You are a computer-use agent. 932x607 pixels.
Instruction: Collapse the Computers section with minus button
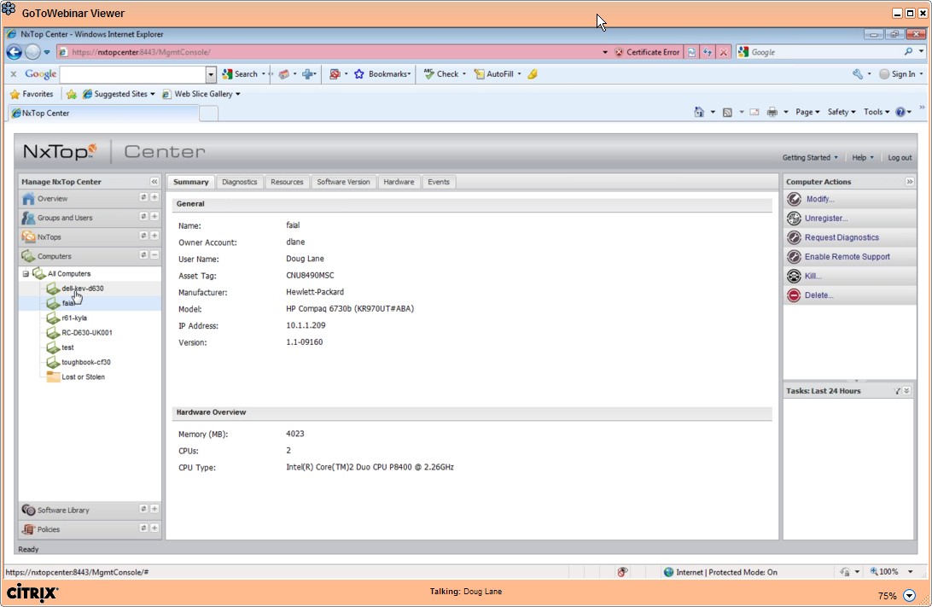(x=154, y=254)
